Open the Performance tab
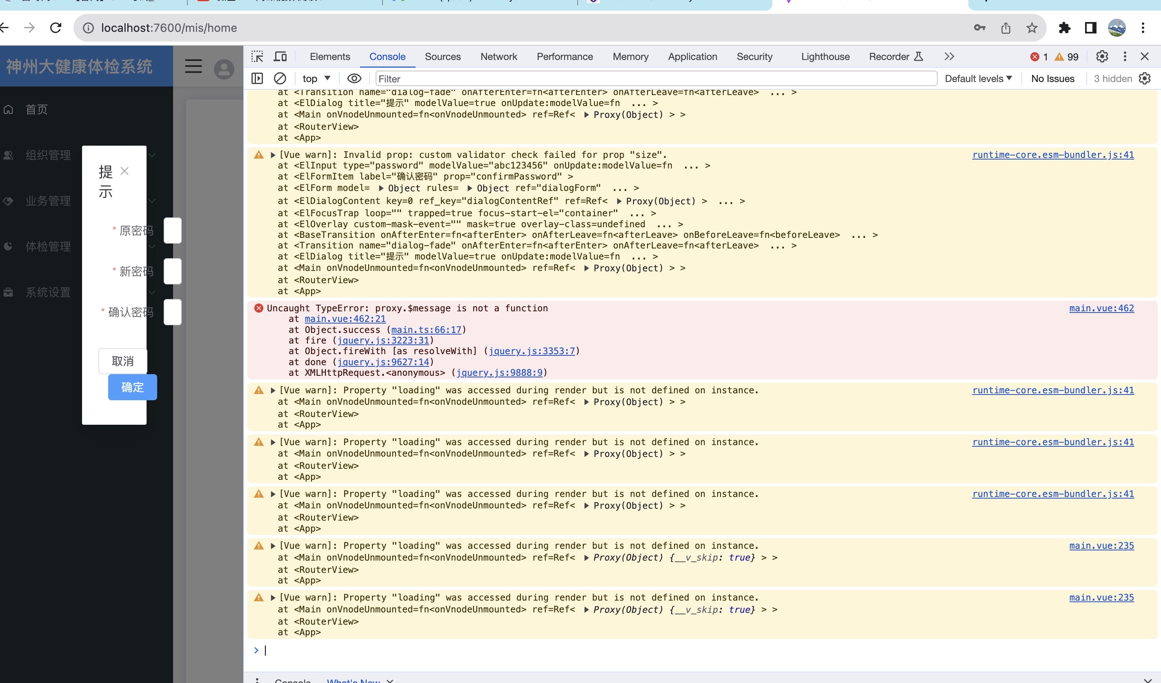This screenshot has height=683, width=1161. click(565, 57)
